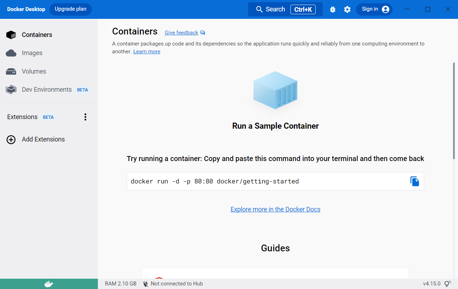
Task: Click the Add Extensions plus icon
Action: 11,139
